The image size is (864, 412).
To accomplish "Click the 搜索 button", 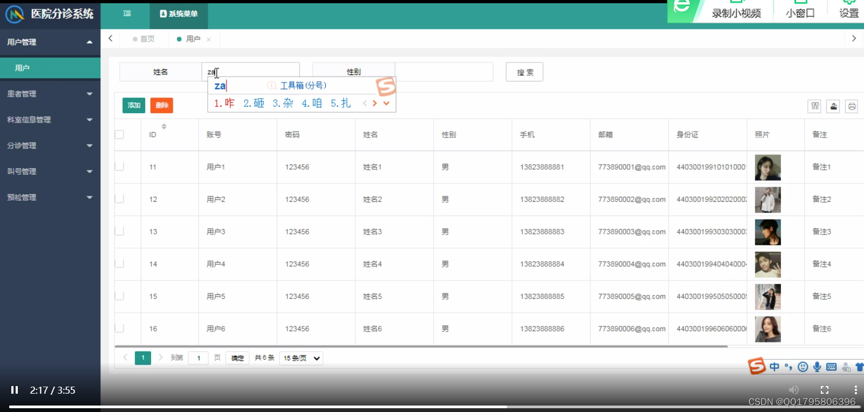I will tap(525, 72).
